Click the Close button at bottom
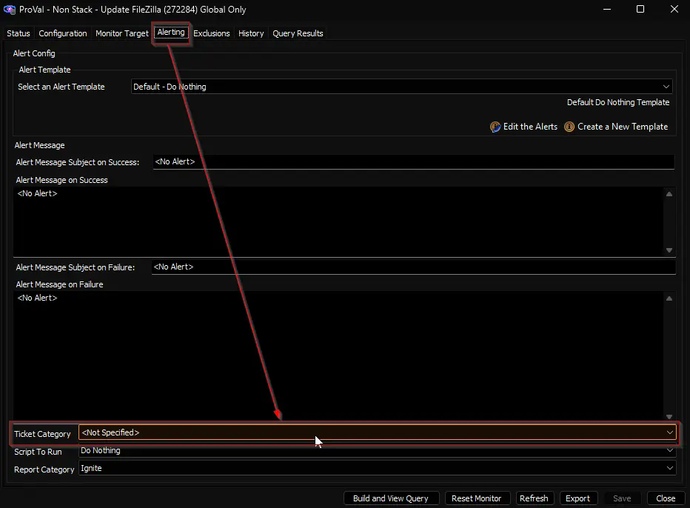Screen dimensions: 690x508 [666, 498]
